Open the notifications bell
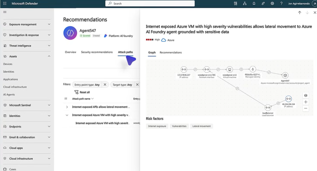This screenshot has height=171, width=317. click(x=254, y=3)
